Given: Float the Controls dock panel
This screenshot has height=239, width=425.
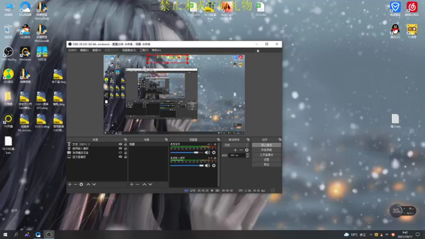Looking at the screenshot, I should (x=280, y=140).
